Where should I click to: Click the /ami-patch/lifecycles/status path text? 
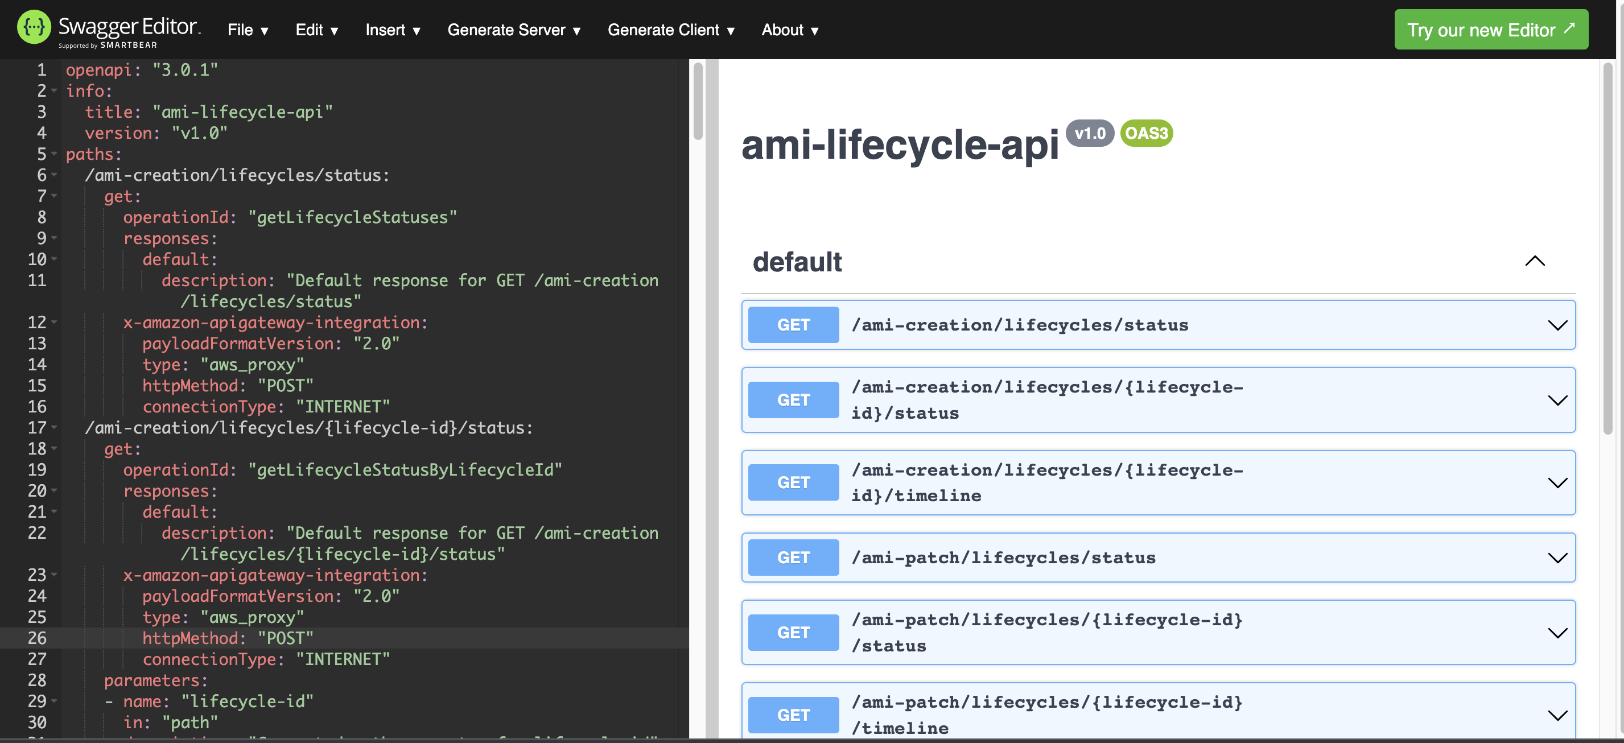click(x=1003, y=558)
